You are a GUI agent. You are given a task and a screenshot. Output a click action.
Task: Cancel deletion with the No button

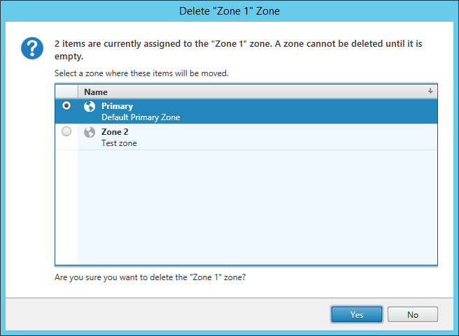point(413,314)
